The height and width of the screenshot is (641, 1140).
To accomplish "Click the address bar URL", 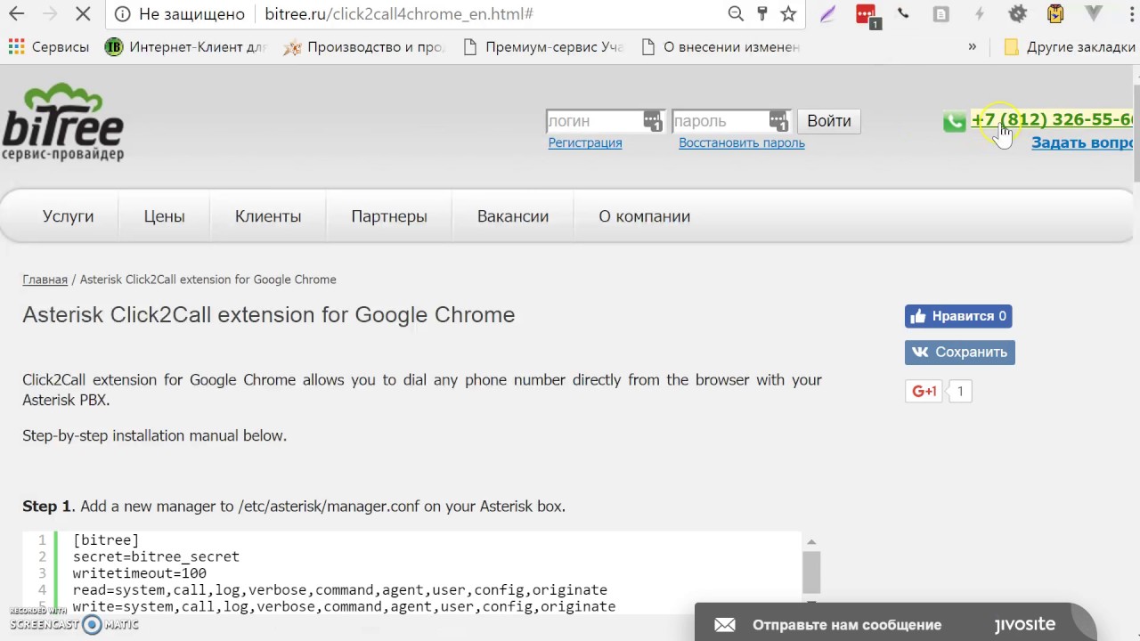I will (x=399, y=14).
